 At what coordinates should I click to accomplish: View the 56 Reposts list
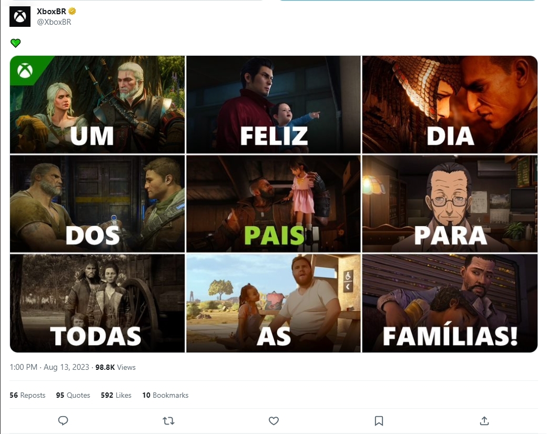coord(27,395)
